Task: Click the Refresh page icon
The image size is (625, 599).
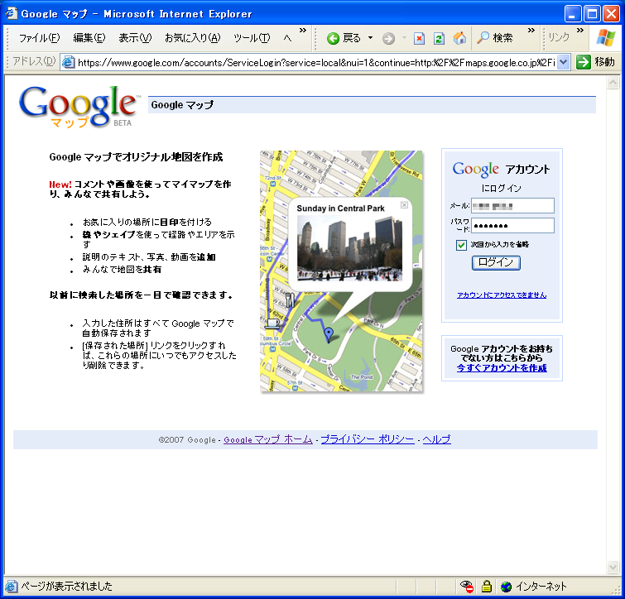Action: [439, 38]
